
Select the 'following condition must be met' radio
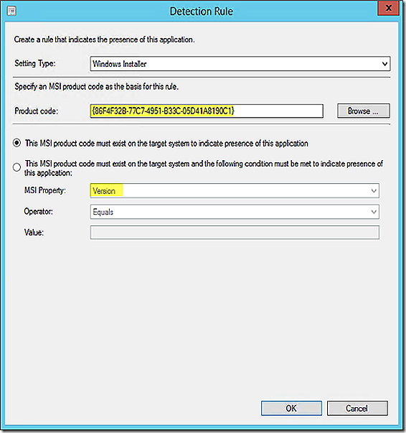[16, 167]
